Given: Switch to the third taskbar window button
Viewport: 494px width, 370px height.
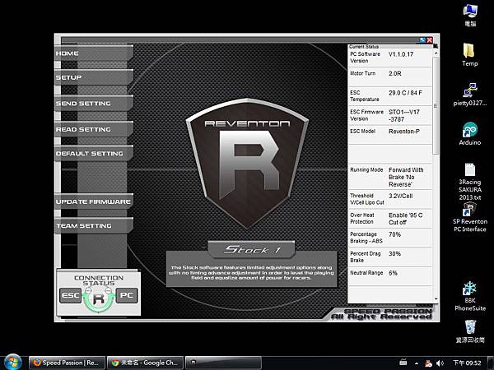Looking at the screenshot, I should click(223, 363).
